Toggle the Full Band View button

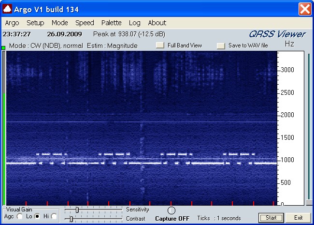pyautogui.click(x=160, y=45)
